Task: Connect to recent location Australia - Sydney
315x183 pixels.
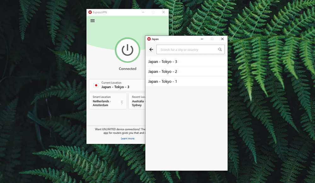Action: point(137,101)
